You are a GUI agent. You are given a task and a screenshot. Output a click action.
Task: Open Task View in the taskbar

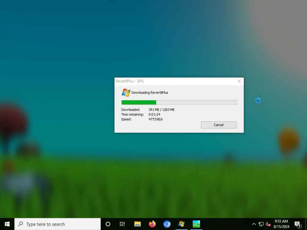click(122, 224)
